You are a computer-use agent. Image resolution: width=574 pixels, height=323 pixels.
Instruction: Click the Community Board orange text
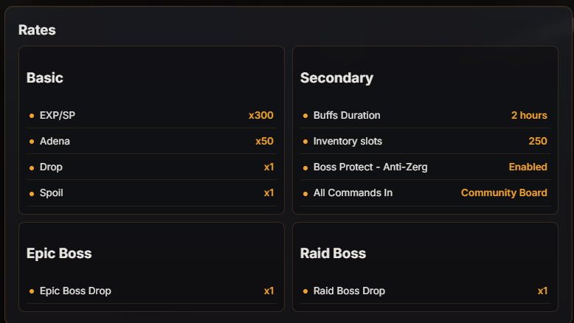504,192
